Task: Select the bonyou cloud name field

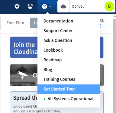Action: pos(87,6)
